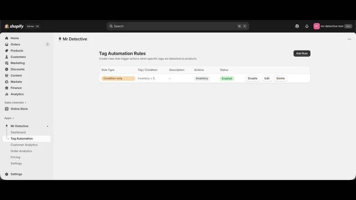Click the Actions column header
The image size is (356, 200).
pos(199,70)
